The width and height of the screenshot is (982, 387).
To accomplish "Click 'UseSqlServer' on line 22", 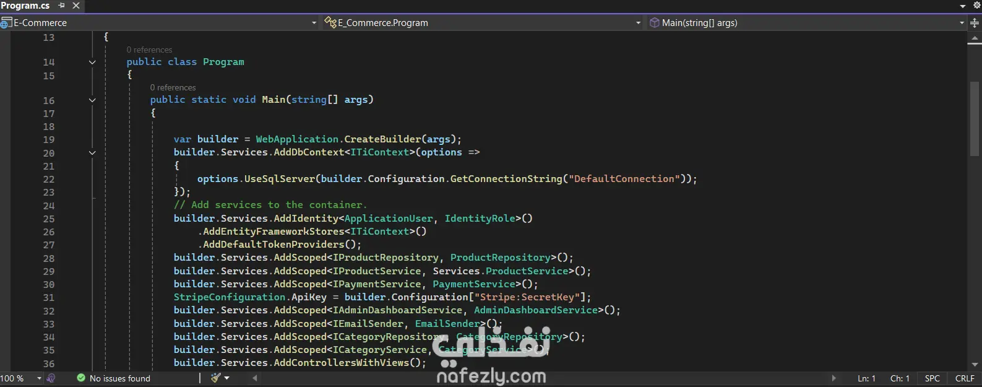I will (x=280, y=179).
